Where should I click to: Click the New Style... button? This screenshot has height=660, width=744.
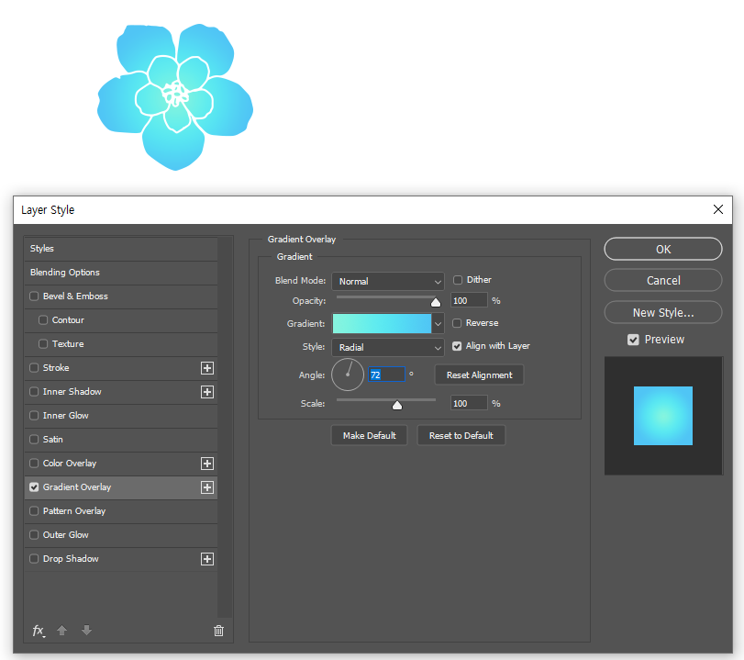pos(663,312)
